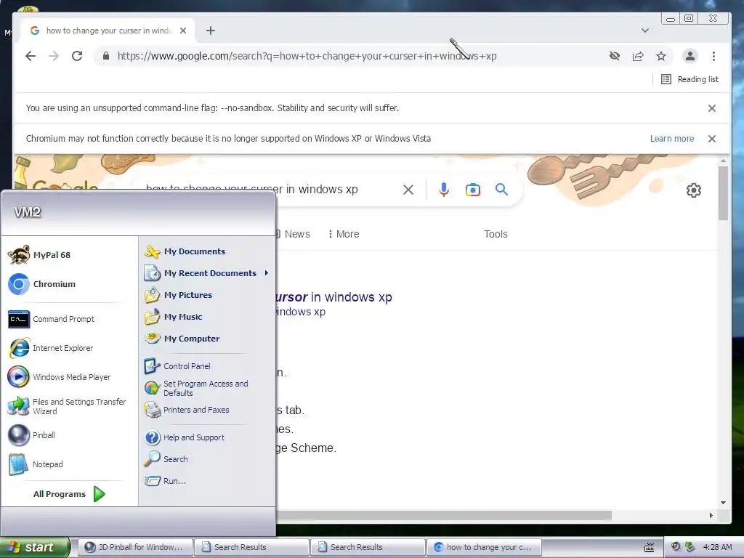Open Control Panel
This screenshot has width=744, height=558.
point(177,366)
